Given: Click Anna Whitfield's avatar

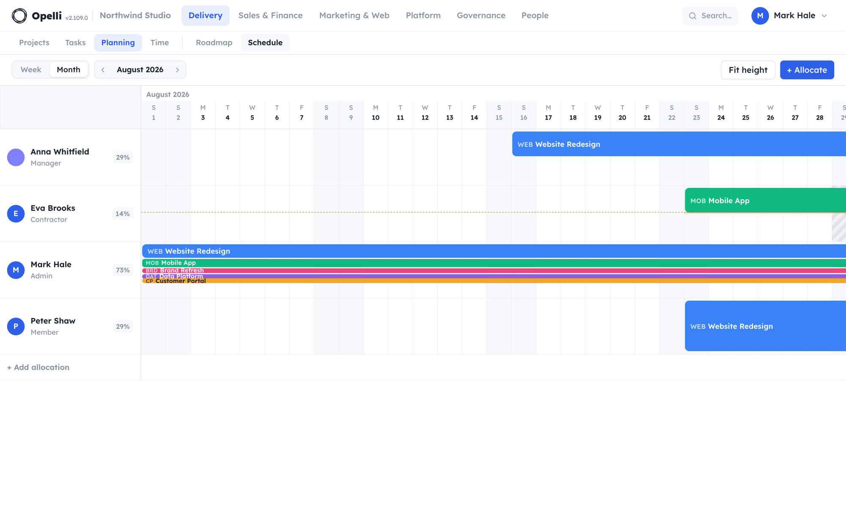Looking at the screenshot, I should (x=16, y=157).
